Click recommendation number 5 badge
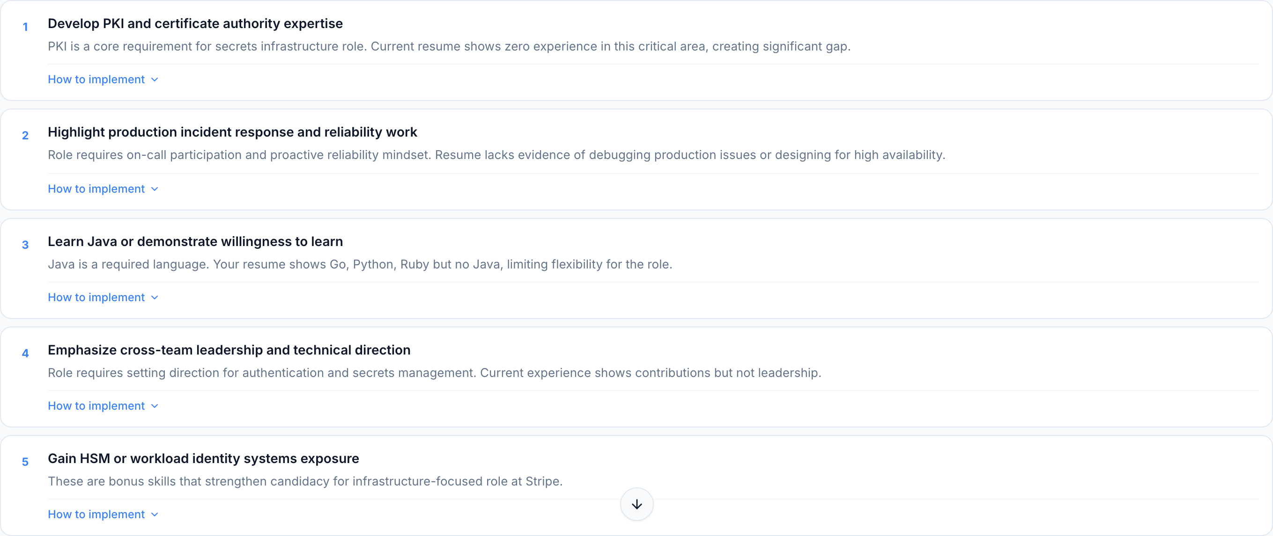Screen dimensions: 1273x536 (x=25, y=462)
